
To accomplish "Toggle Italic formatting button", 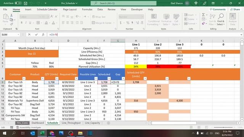I will click(x=26, y=23).
